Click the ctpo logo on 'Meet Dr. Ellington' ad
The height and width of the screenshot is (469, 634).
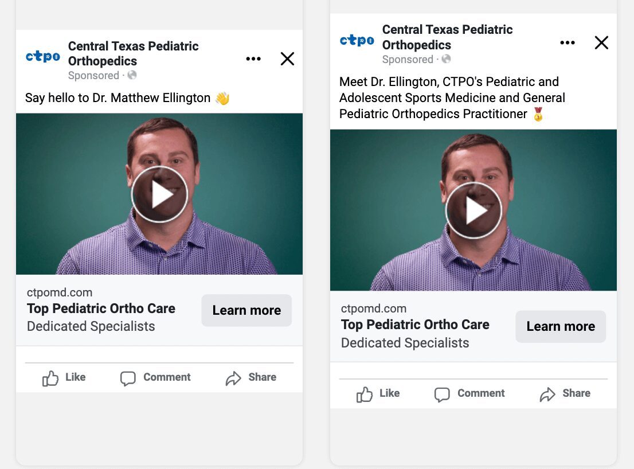[x=357, y=40]
